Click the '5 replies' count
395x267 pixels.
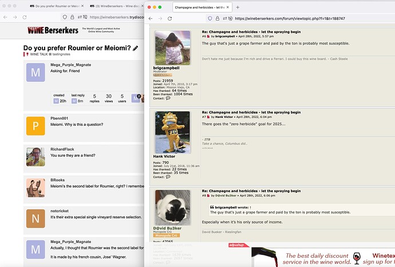pos(94,98)
